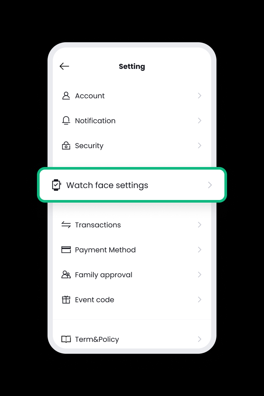Click the Transactions arrows icon

[x=66, y=225]
